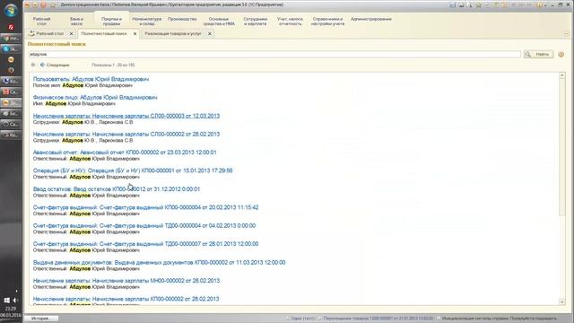Open Начисление зарплаты КП00-000002 link
Screen dimensions: 574x323
click(x=126, y=299)
